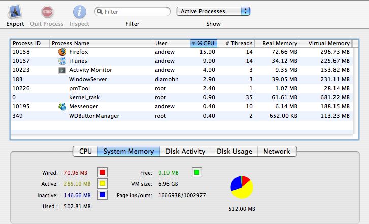Click the 296.73 MB virtual memory value
Image resolution: width=369 pixels, height=224 pixels.
click(x=335, y=52)
